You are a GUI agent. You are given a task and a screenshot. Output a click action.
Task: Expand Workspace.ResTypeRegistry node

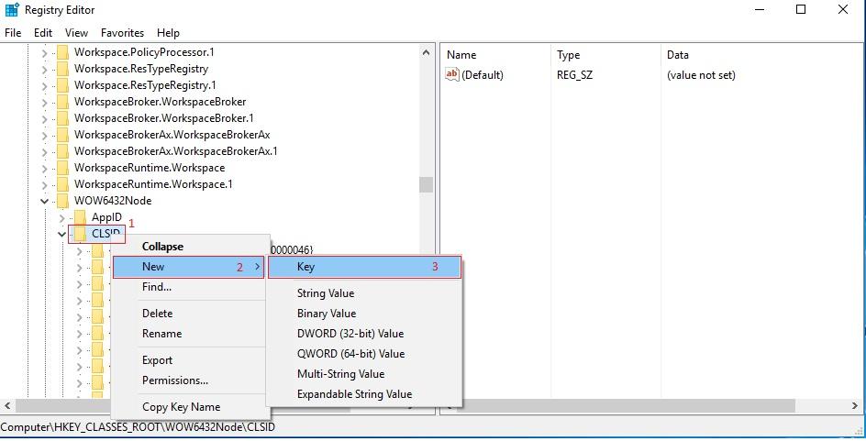pos(44,70)
